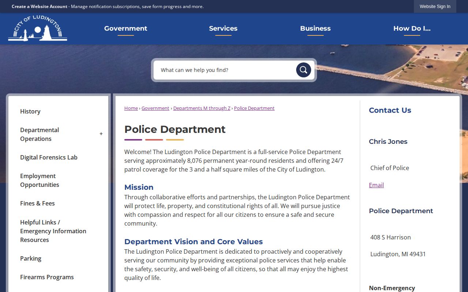The height and width of the screenshot is (292, 468).
Task: Click the Mission section heading
Action: point(139,187)
